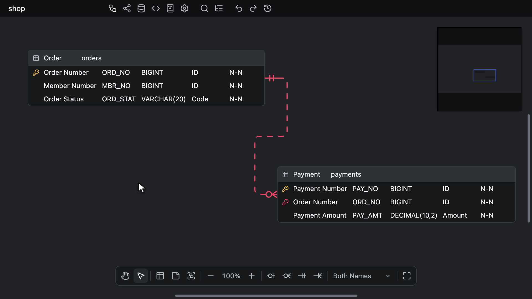Click the PAY_AMT physical name
This screenshot has height=299, width=532.
click(367, 215)
